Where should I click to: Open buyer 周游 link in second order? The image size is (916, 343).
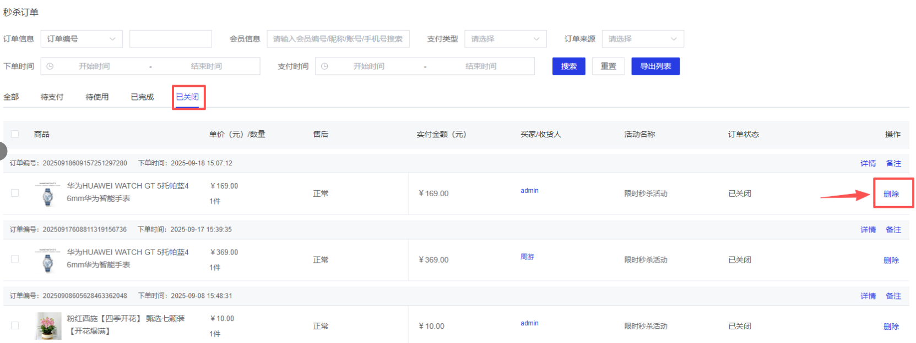tap(527, 257)
